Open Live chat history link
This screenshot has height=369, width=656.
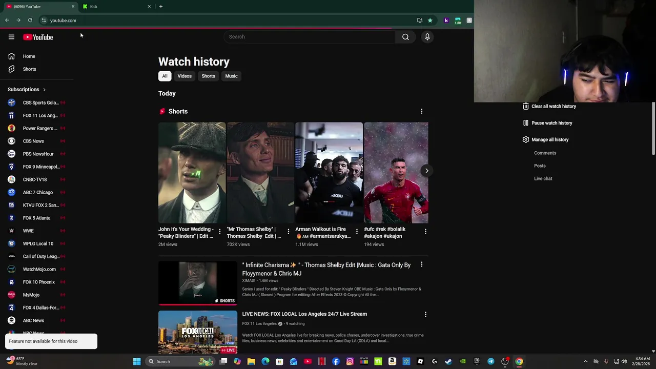(543, 178)
